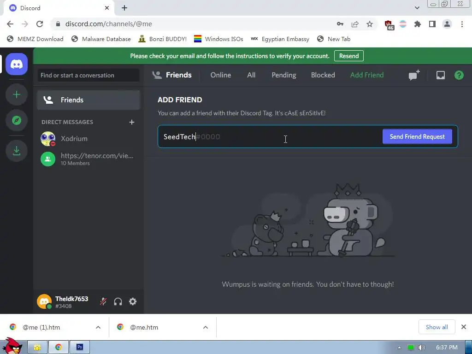Share this page icon in address bar
The height and width of the screenshot is (354, 472).
(355, 24)
